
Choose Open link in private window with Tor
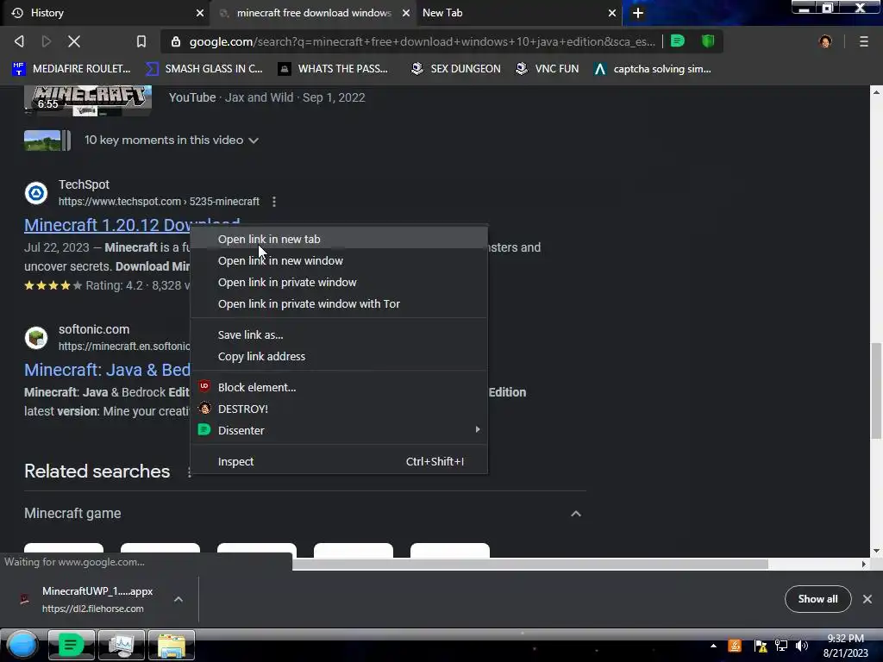click(339, 304)
